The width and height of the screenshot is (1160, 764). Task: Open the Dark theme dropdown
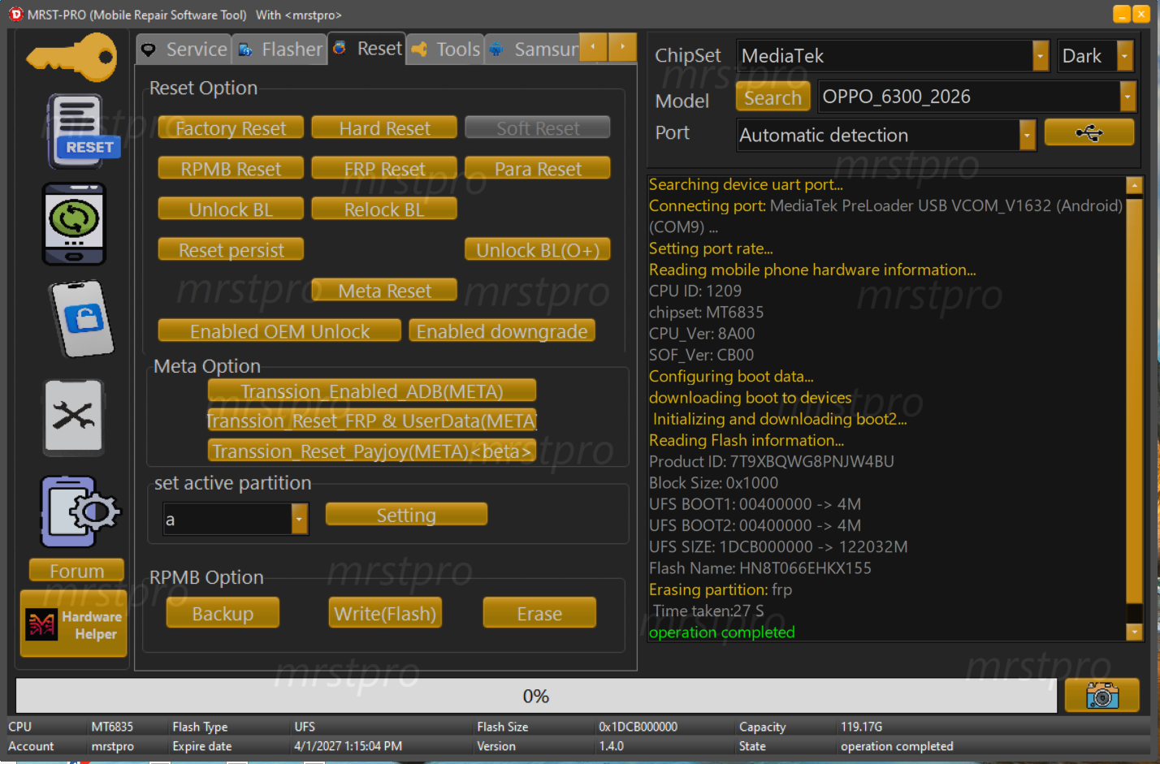tap(1124, 56)
